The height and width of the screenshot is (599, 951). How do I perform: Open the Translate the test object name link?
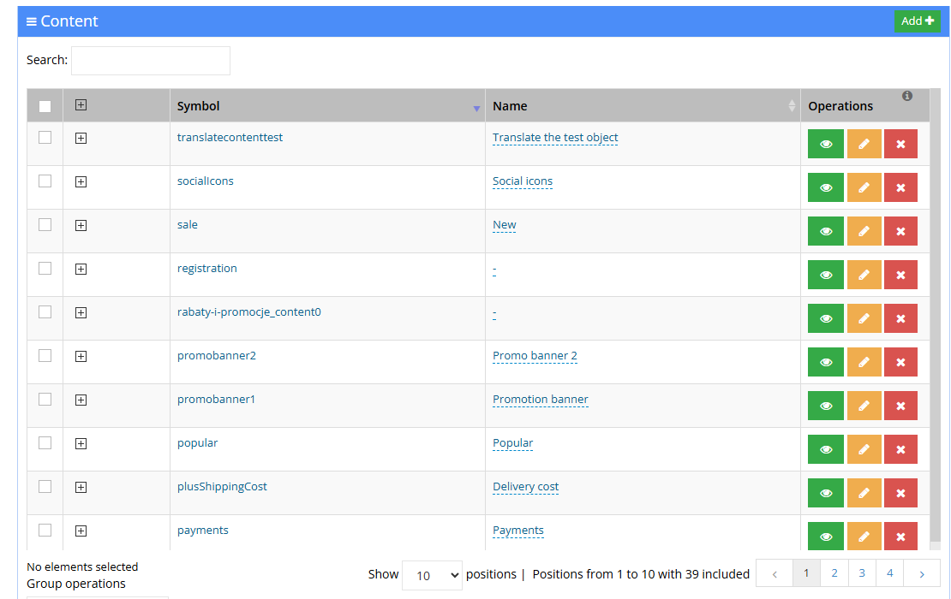[x=555, y=138]
